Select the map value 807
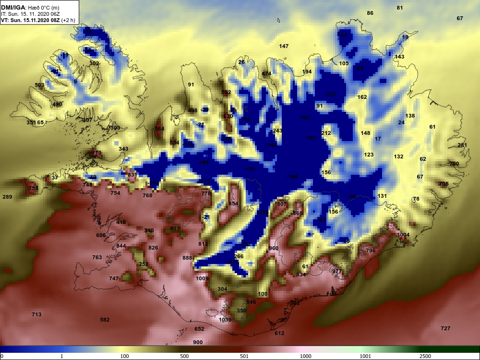The height and width of the screenshot is (360, 480). click(x=282, y=204)
